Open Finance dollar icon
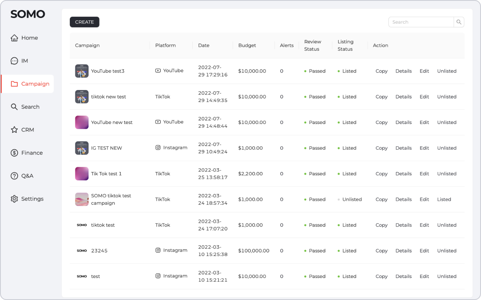 [x=14, y=153]
